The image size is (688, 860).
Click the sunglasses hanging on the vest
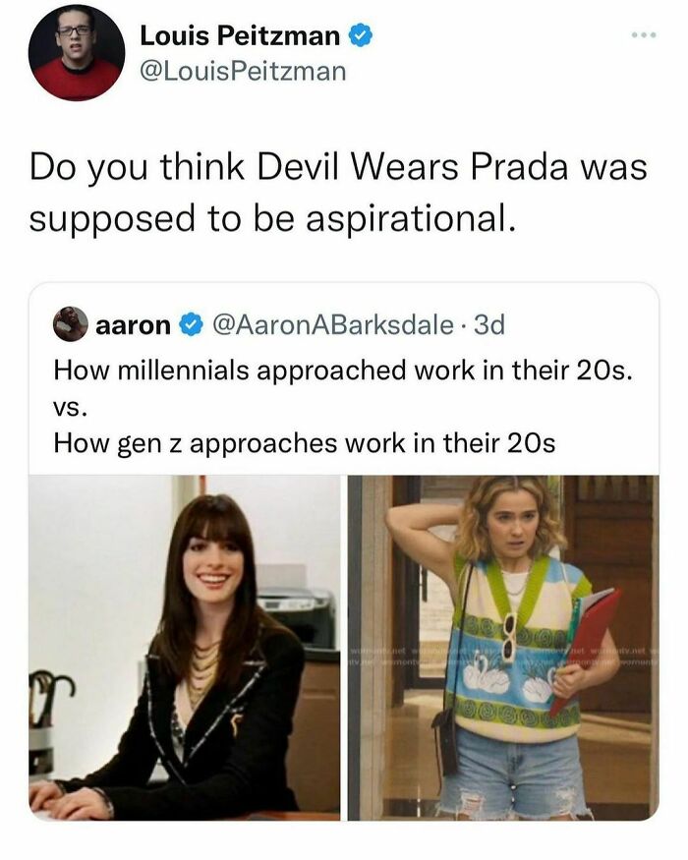point(510,636)
